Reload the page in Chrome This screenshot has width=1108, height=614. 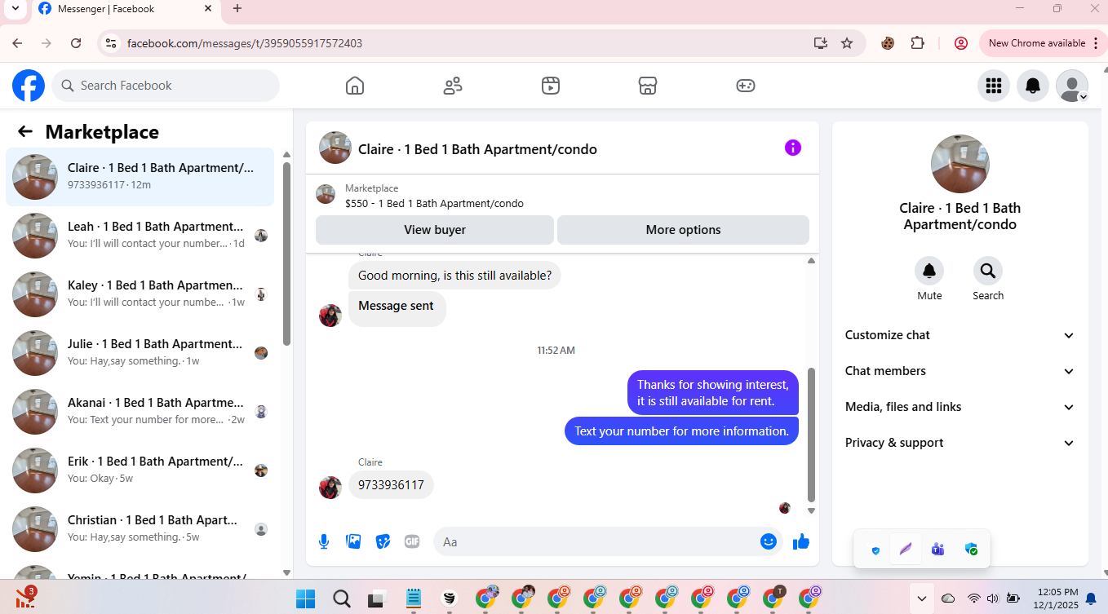pyautogui.click(x=76, y=43)
